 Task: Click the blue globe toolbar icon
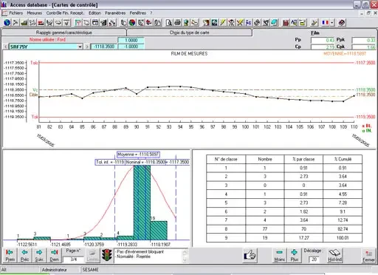click(x=7, y=23)
